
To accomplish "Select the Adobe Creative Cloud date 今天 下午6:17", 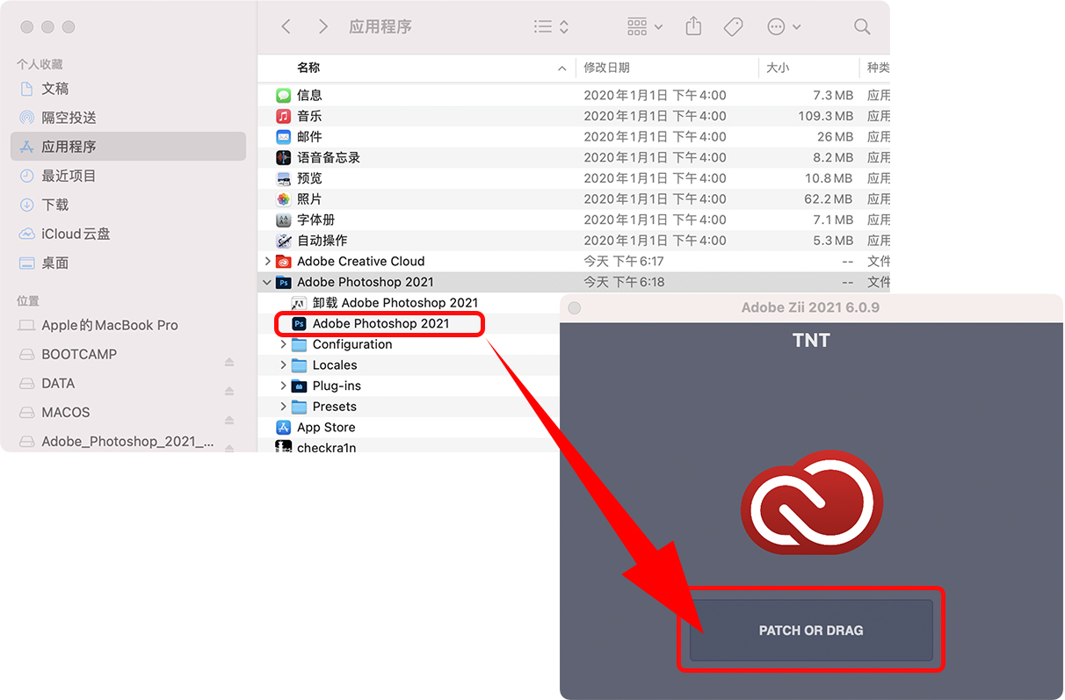I will pos(624,261).
